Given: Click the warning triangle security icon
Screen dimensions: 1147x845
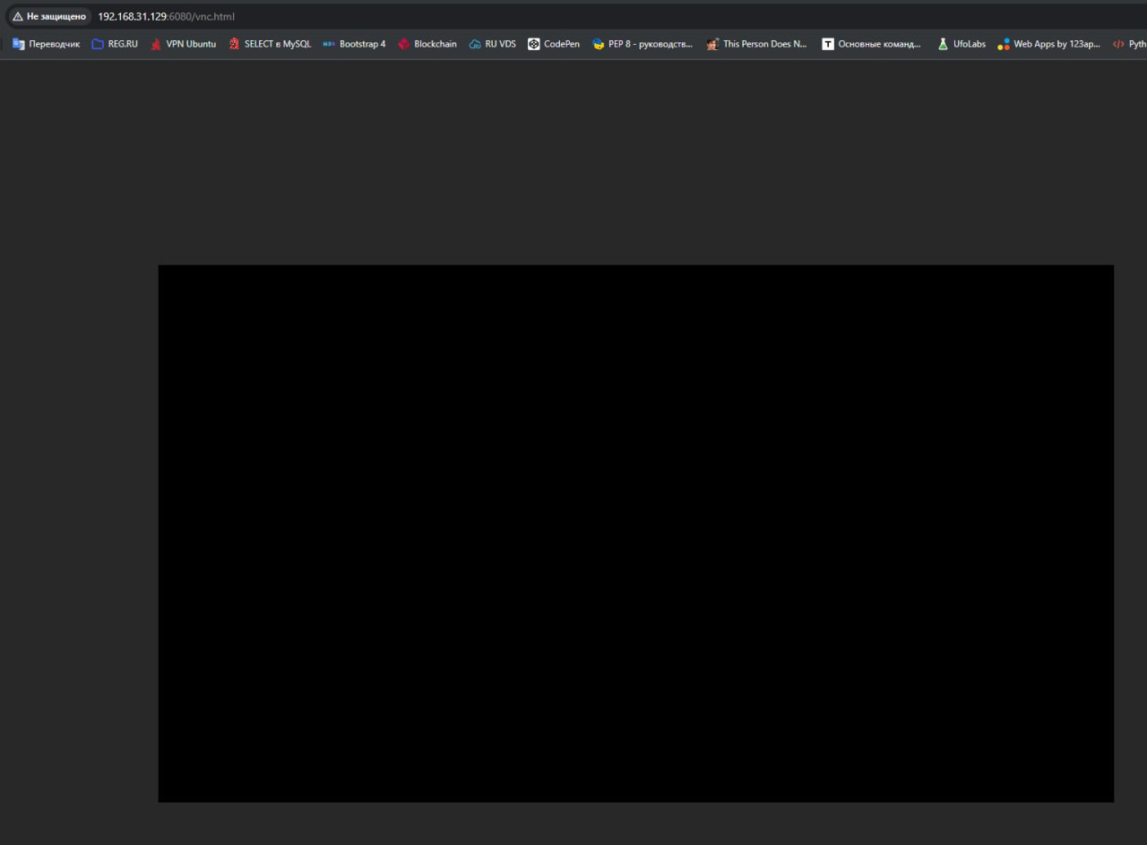Looking at the screenshot, I should click(17, 16).
